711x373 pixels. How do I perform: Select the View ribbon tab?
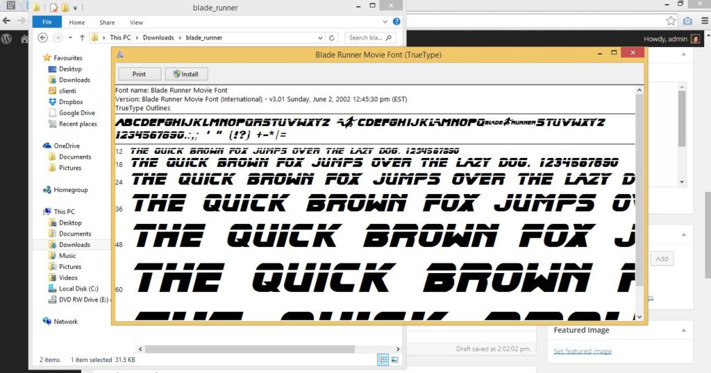tap(136, 22)
